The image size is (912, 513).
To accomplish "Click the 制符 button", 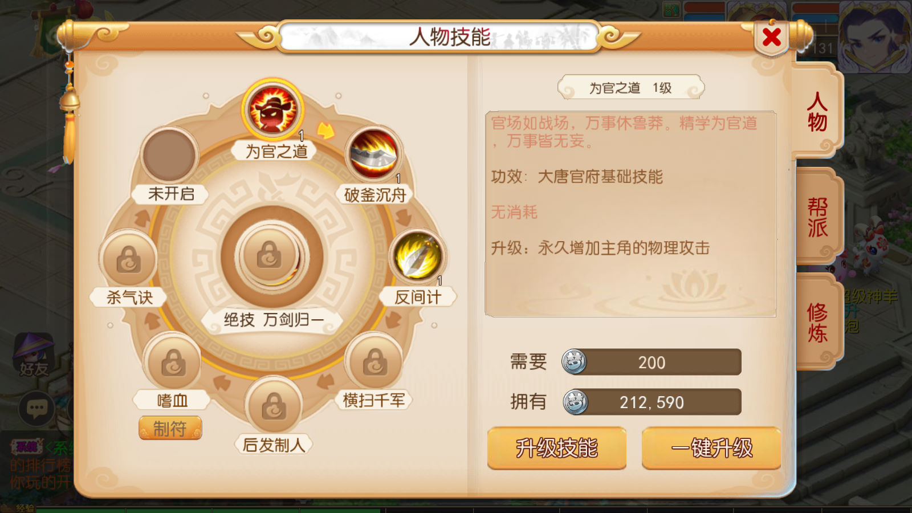I will coord(170,428).
